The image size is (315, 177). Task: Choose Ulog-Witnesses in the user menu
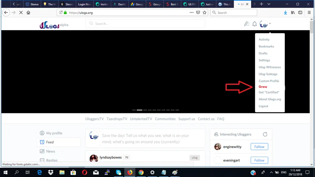coord(270,67)
